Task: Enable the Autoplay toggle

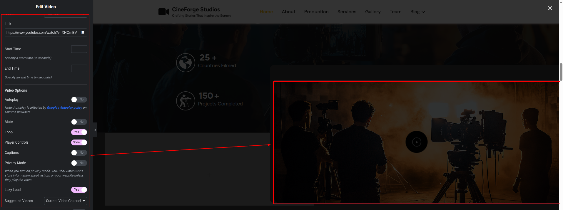Action: (79, 100)
